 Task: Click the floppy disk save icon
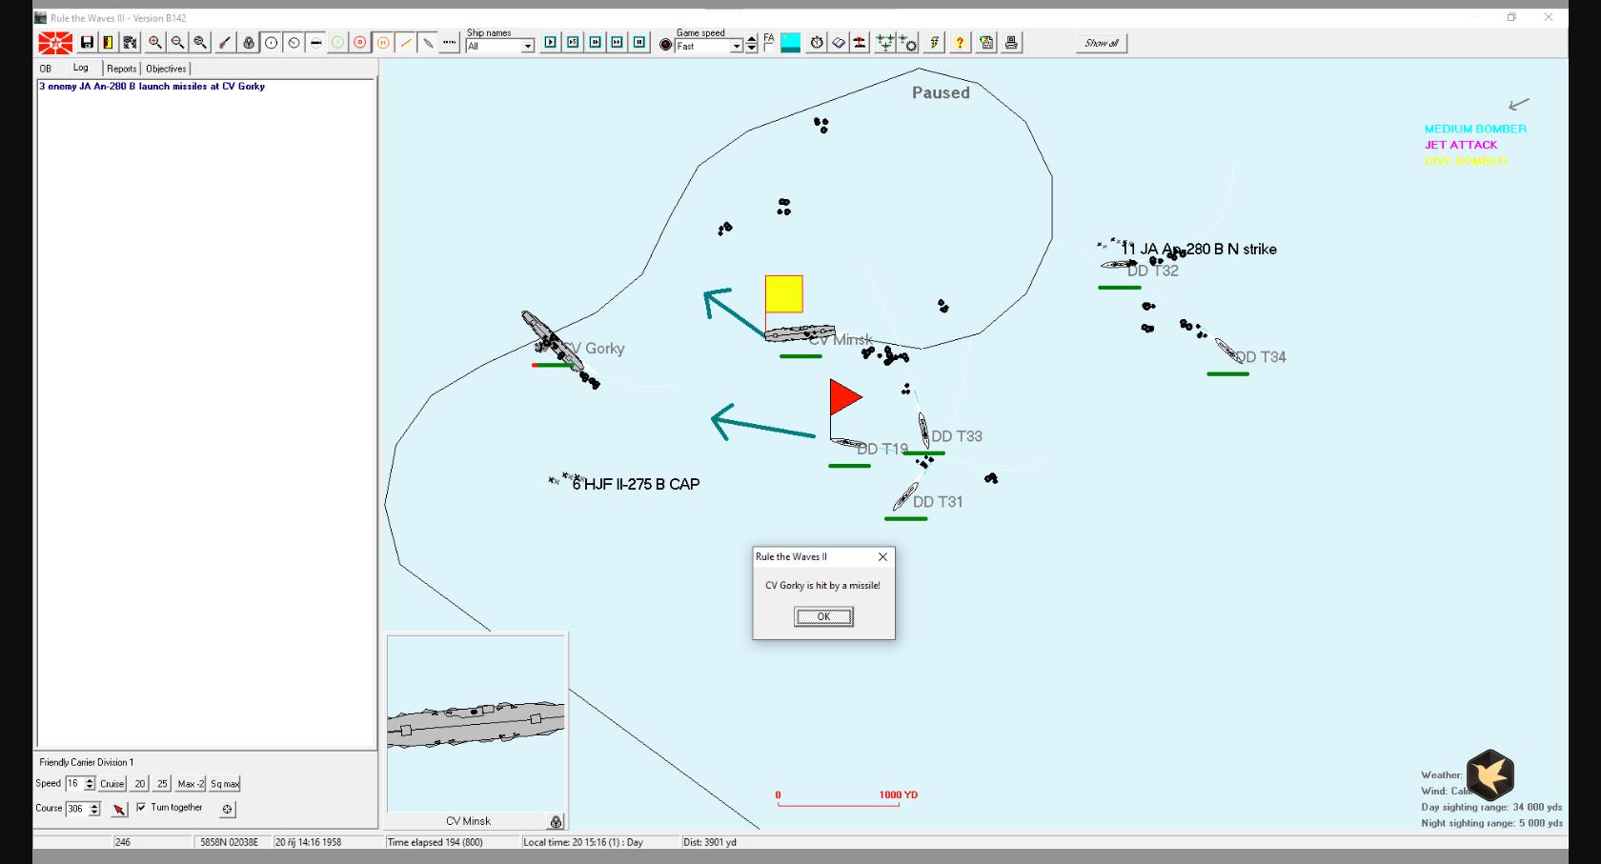[88, 43]
